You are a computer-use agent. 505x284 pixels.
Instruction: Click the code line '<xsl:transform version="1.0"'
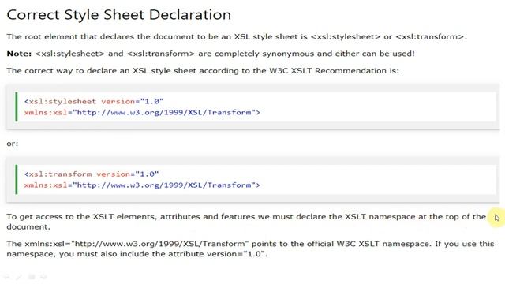(92, 174)
